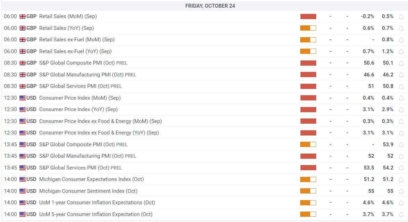
Task: Set alert bell for Retail Sales (YoY)
Action: pyautogui.click(x=401, y=28)
